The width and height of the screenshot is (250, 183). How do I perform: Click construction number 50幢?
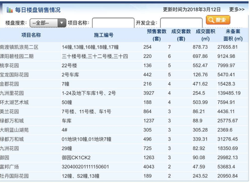(x=67, y=102)
